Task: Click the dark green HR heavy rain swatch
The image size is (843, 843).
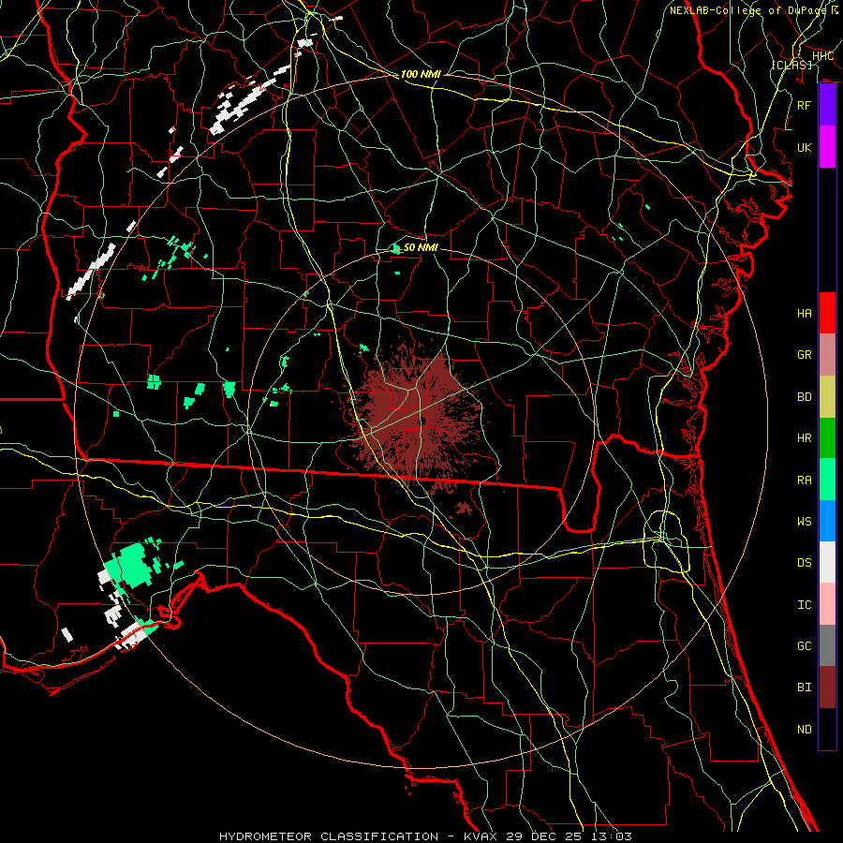Action: (x=827, y=438)
